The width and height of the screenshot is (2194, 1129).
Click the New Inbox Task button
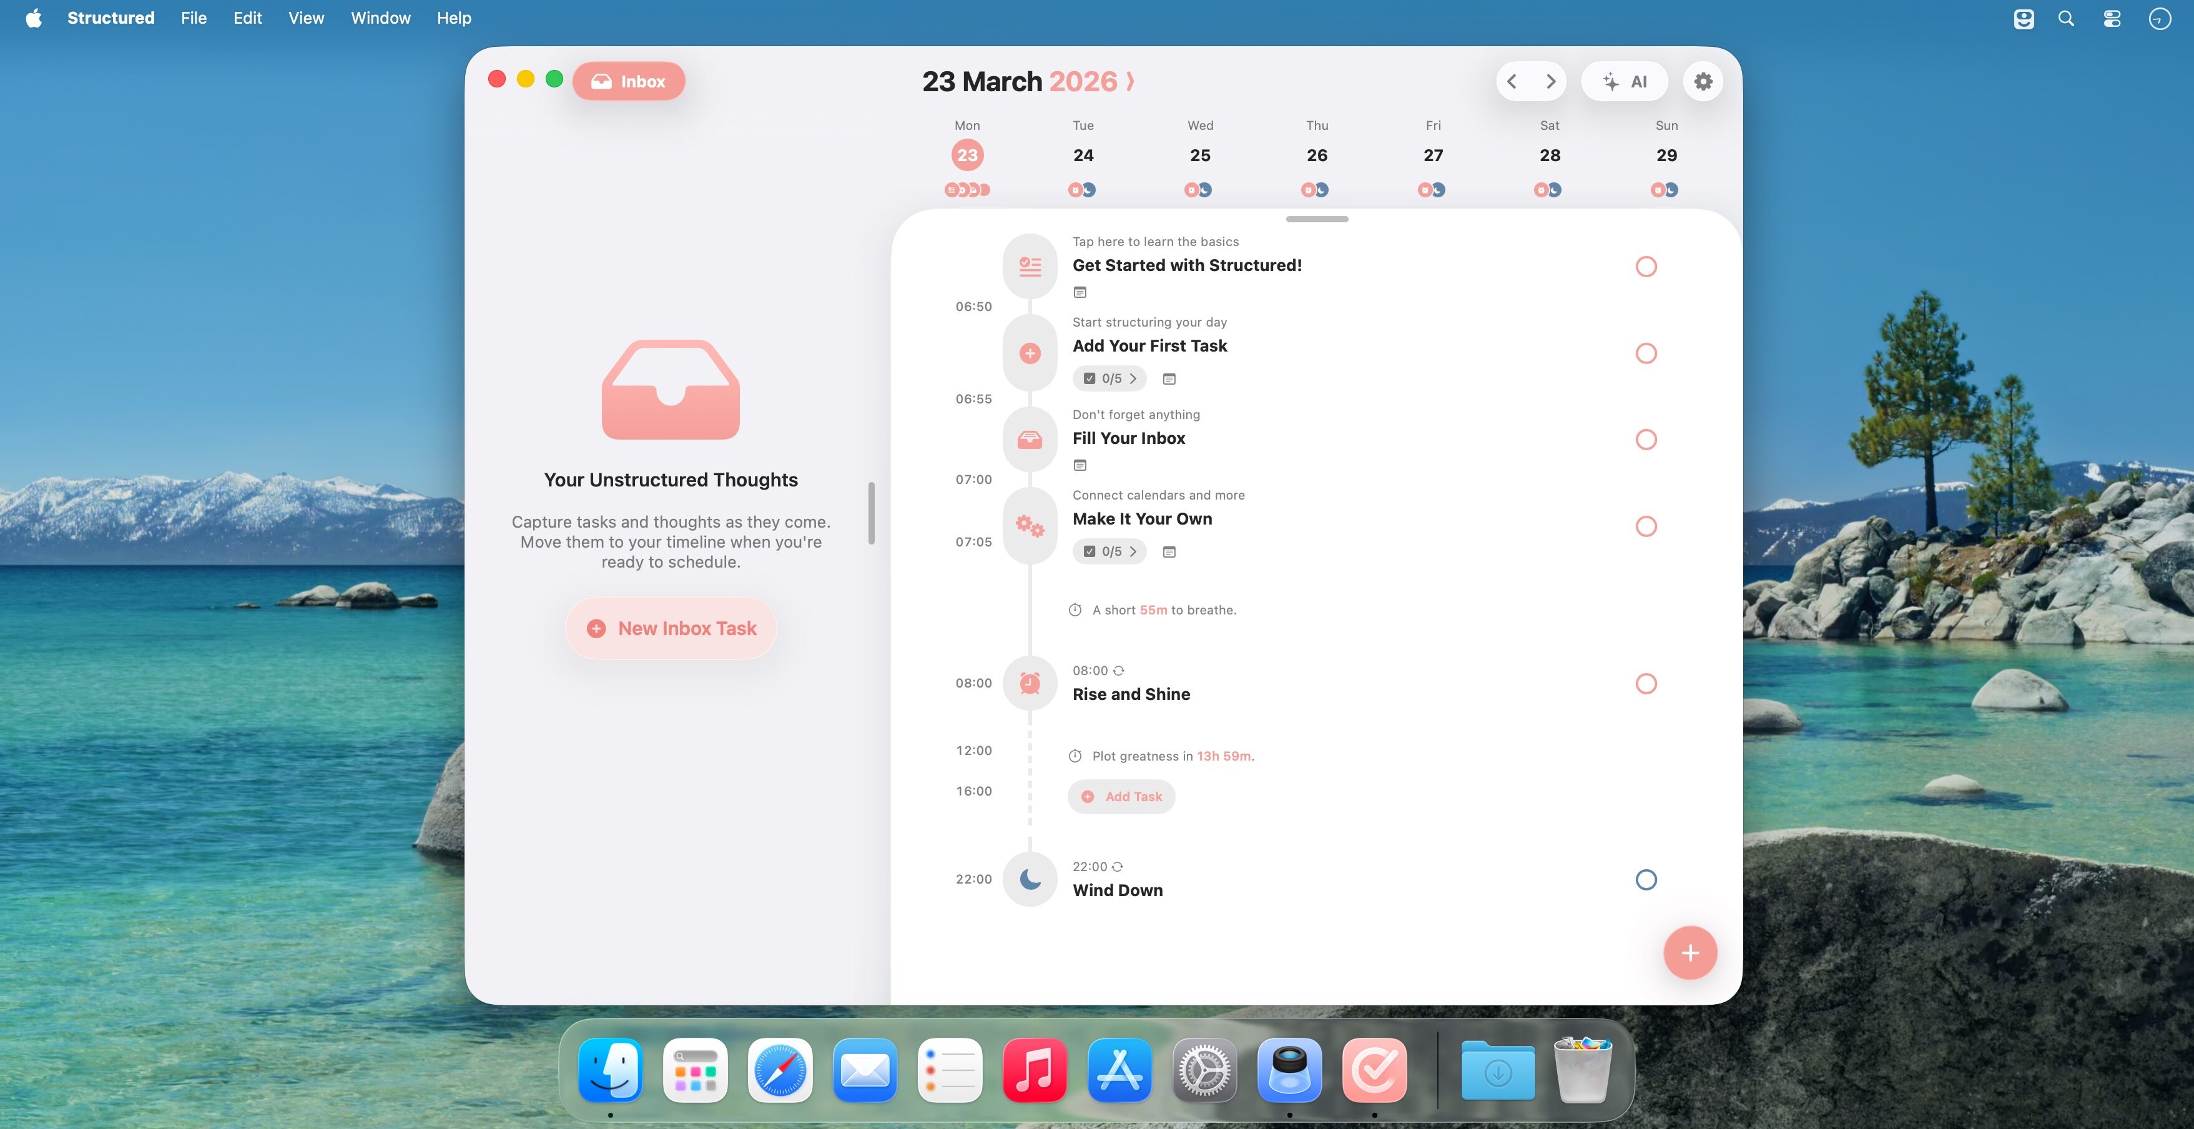(x=671, y=628)
